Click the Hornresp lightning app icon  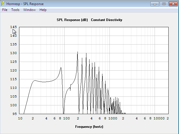(x=3, y=4)
